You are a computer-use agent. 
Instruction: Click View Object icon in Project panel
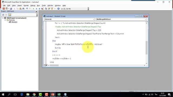pos(6,15)
